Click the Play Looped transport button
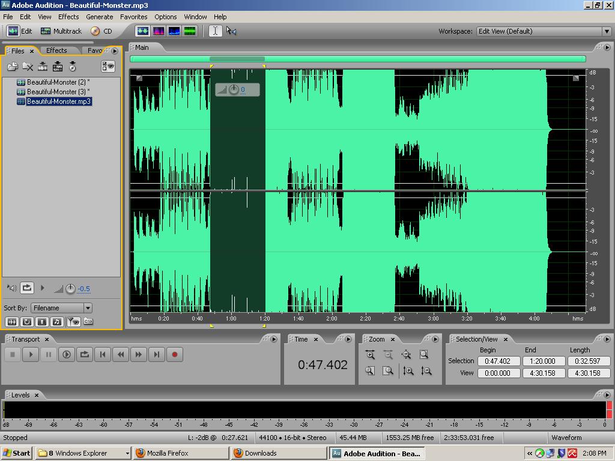Screen dimensions: 615x461 (x=85, y=355)
